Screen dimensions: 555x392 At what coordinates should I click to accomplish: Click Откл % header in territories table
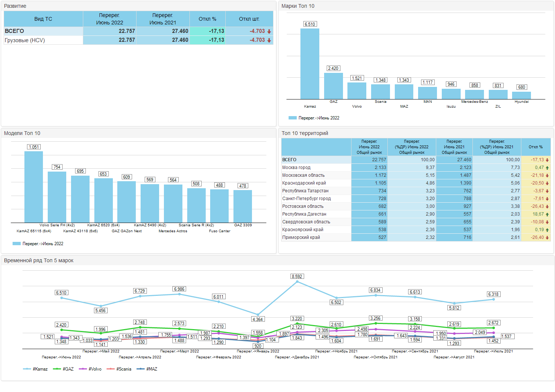coord(536,147)
